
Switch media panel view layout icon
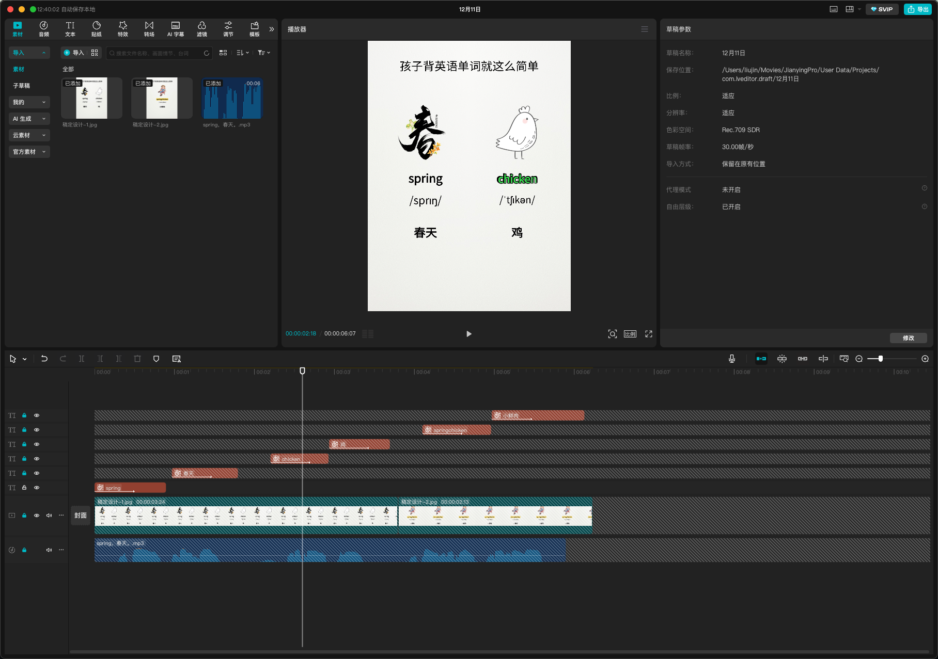click(x=223, y=53)
